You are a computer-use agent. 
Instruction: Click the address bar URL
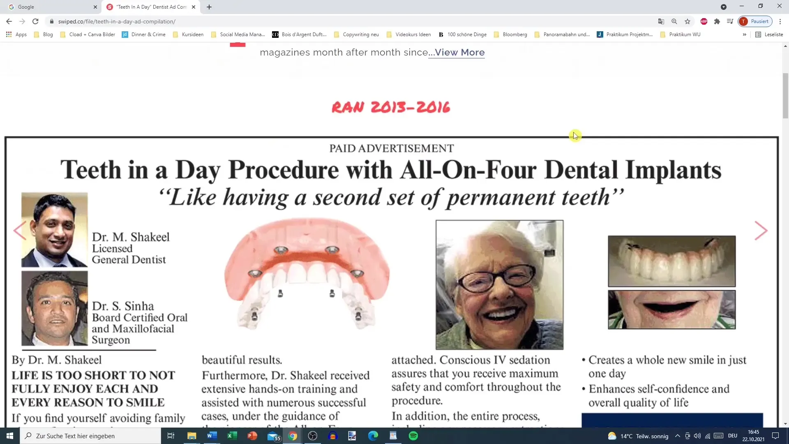(x=117, y=21)
